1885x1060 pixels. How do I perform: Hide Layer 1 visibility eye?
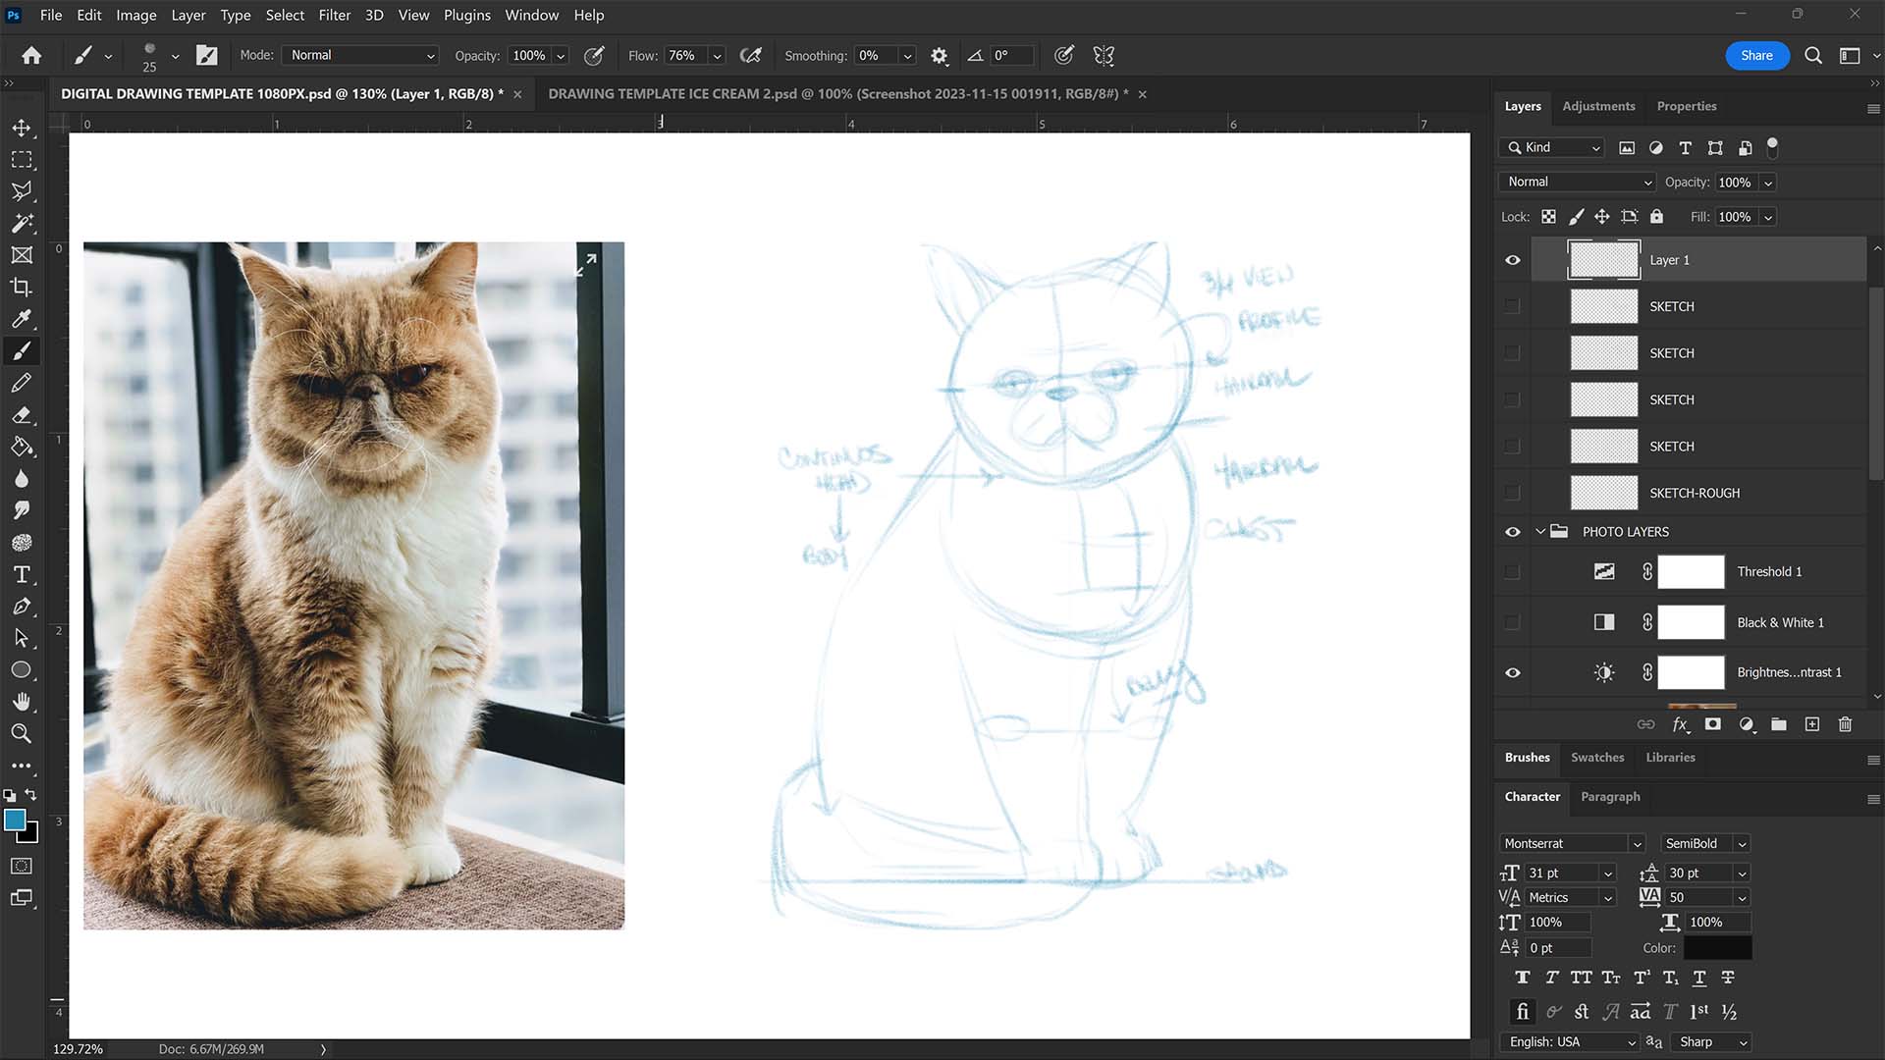[1513, 260]
